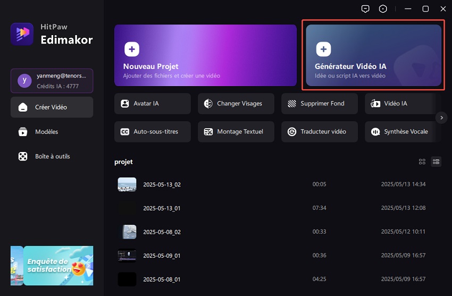Open the Auto-sous-titres tool
Image resolution: width=452 pixels, height=296 pixels.
(152, 131)
